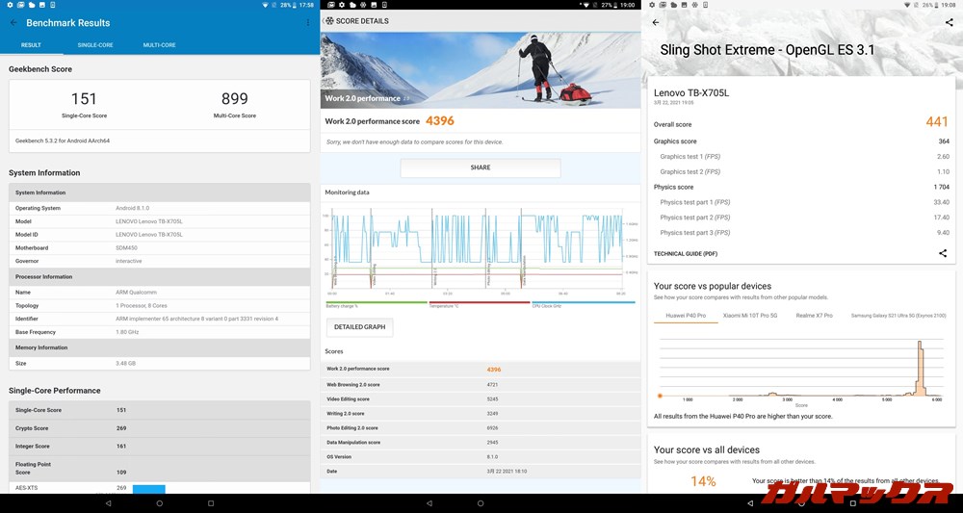This screenshot has height=513, width=963.
Task: Tap the AES-XTS blue score bar
Action: 148,489
